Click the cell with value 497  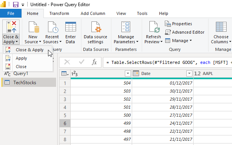[x=101, y=139]
